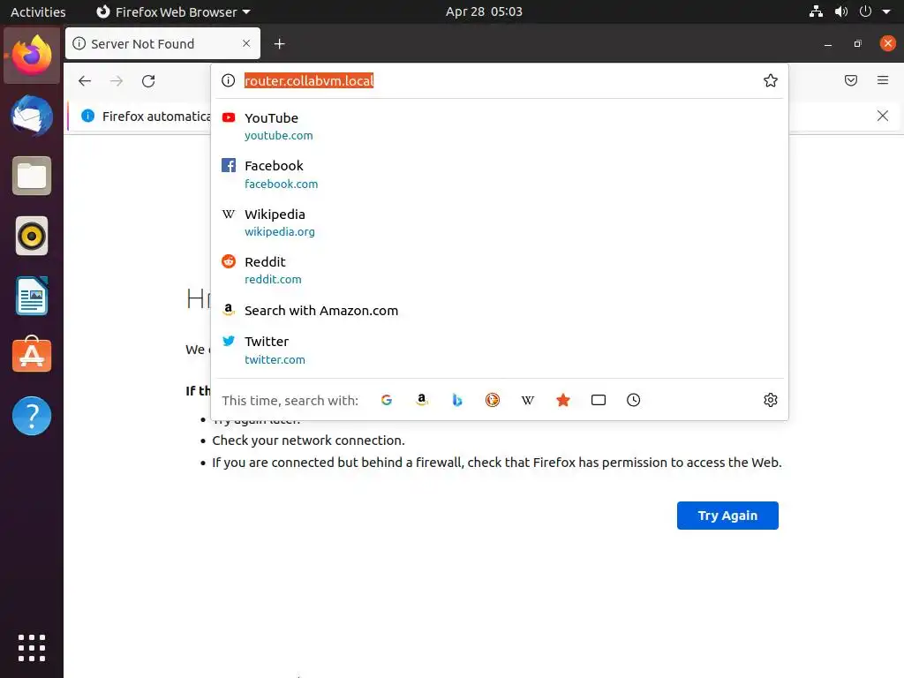Expand Firefox Web Browser app menu
904x678 pixels.
coord(173,11)
